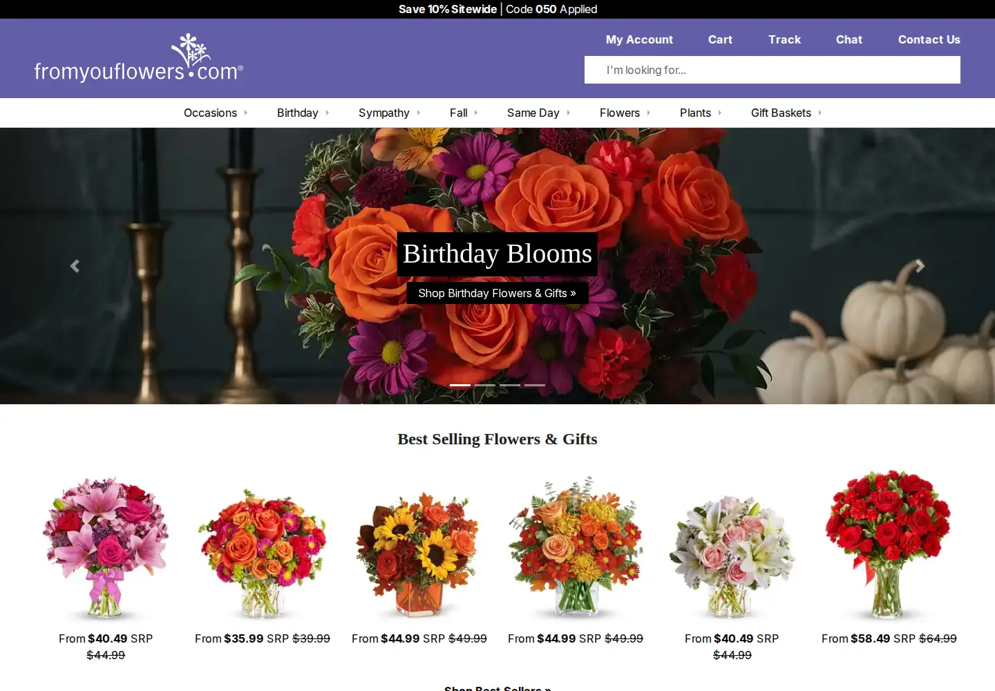Focus the I'm looking for search field

point(773,70)
